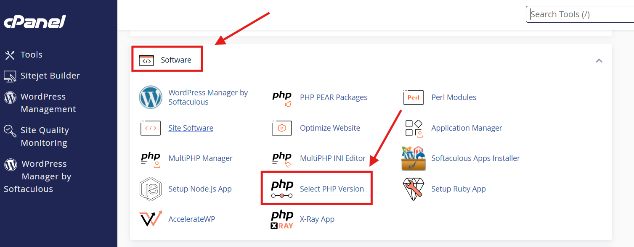This screenshot has width=634, height=247.
Task: Open the Setup Ruby App gem icon
Action: [x=413, y=189]
